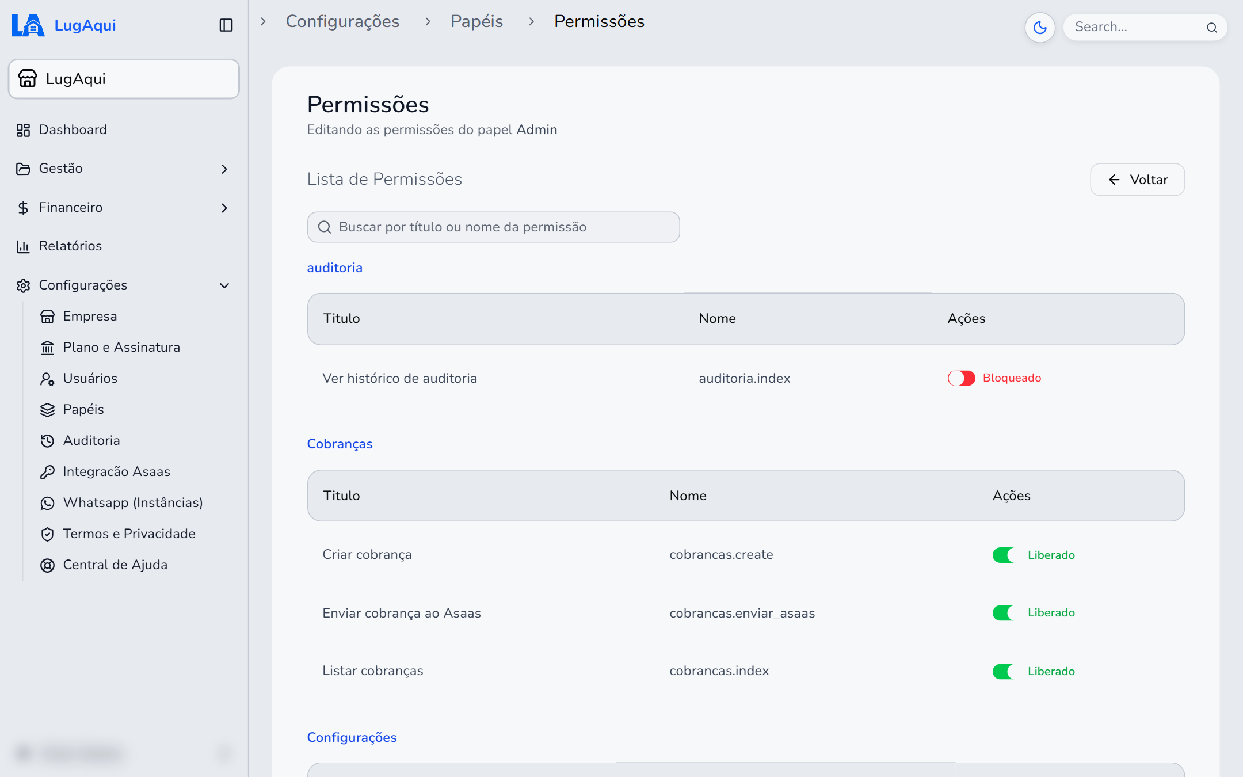Click the Whatsapp icon in sidebar
Screen dimensions: 1243x777
[47, 503]
